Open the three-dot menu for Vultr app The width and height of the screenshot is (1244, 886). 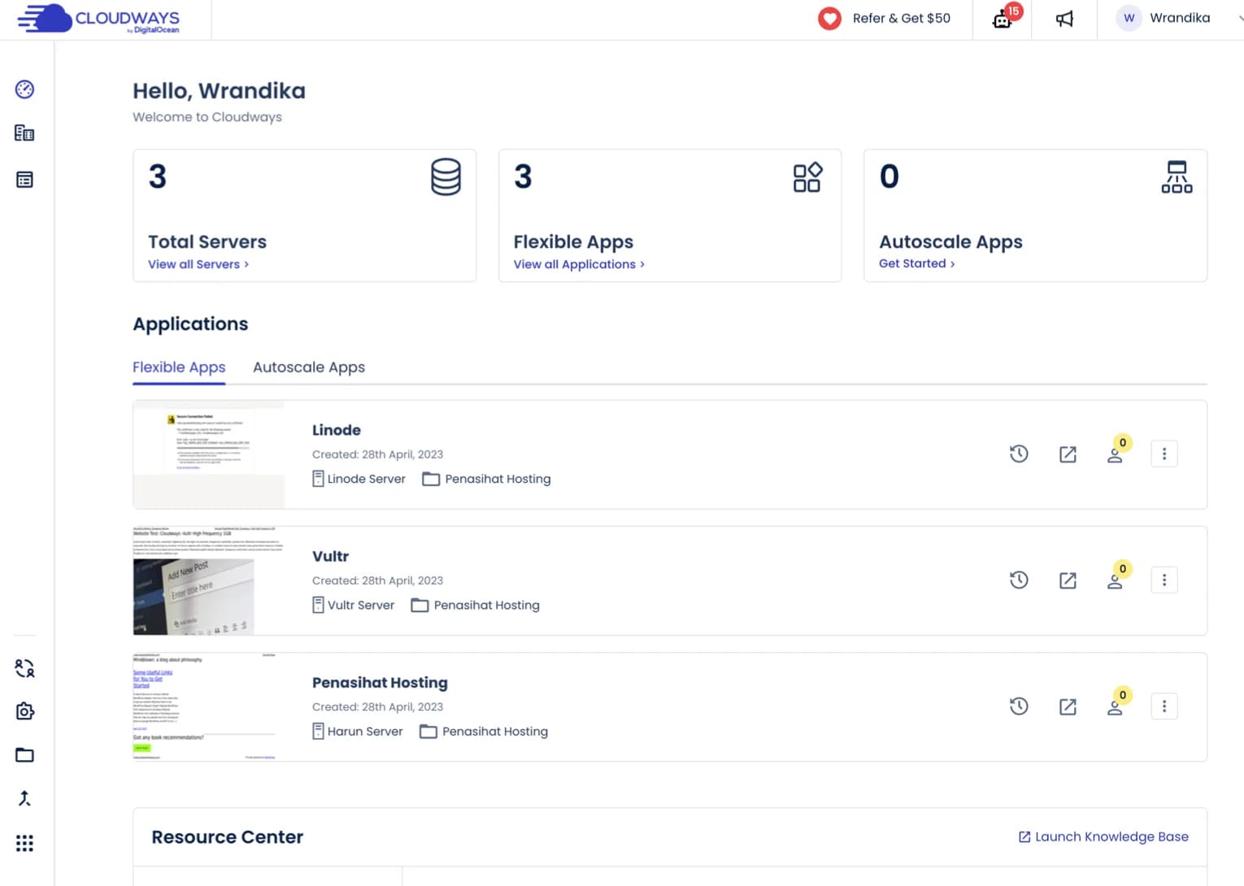[x=1164, y=580]
